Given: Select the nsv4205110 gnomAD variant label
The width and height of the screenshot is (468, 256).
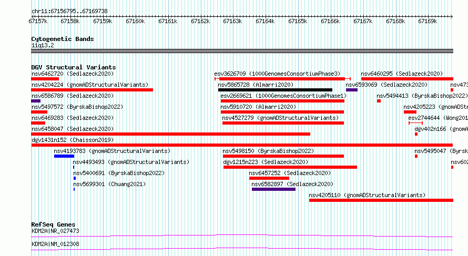Looking at the screenshot, I should click(x=367, y=195).
